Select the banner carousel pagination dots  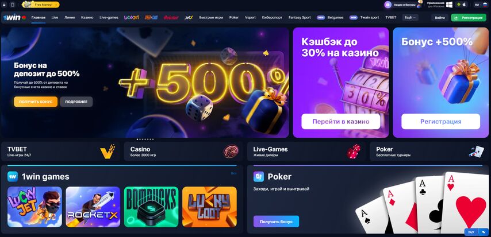tap(145, 139)
